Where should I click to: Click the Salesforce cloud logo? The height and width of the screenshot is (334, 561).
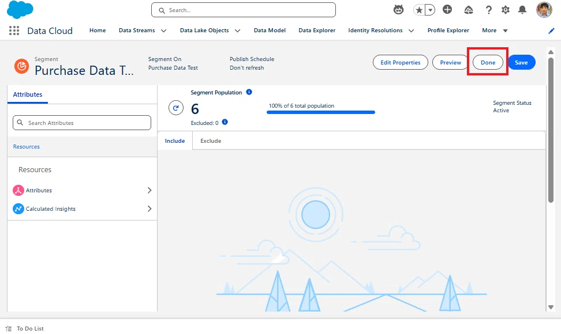click(20, 10)
